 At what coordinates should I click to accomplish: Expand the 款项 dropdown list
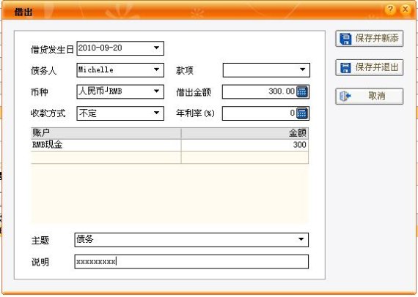303,70
